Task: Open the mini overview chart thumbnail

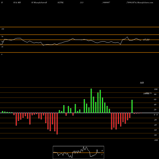Action: click(79, 152)
